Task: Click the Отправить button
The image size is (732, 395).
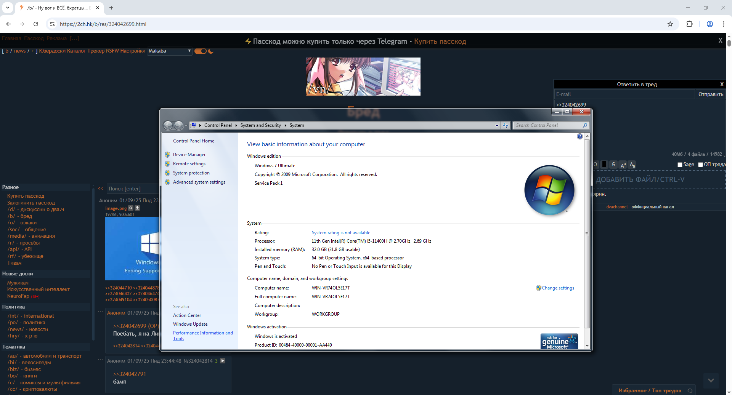Action: coord(711,94)
